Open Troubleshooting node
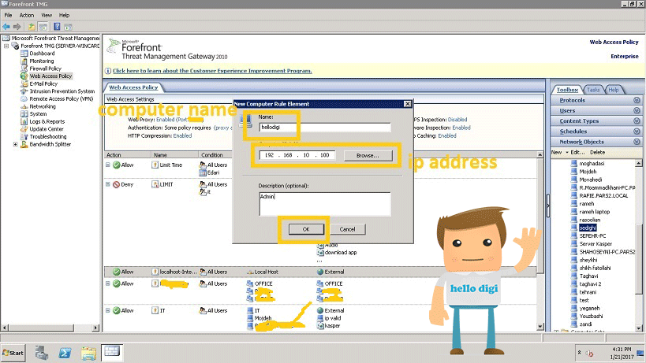 click(x=48, y=136)
